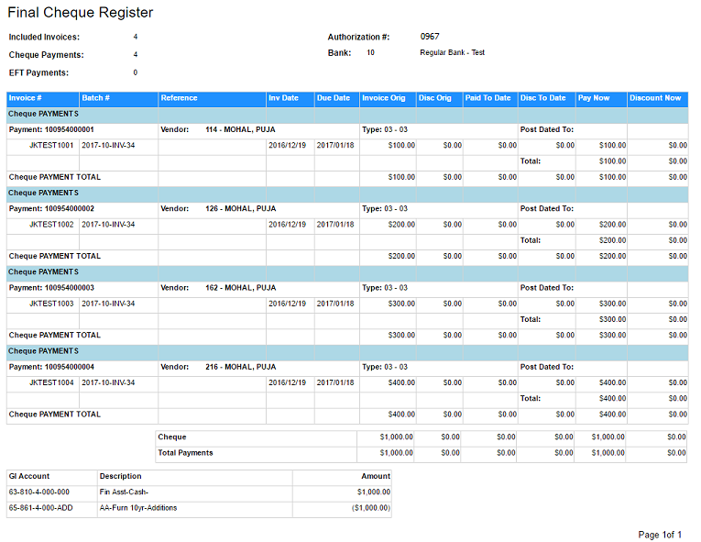Image resolution: width=701 pixels, height=542 pixels.
Task: Click the AA-Furn 10yr-Additions description
Action: 138,508
